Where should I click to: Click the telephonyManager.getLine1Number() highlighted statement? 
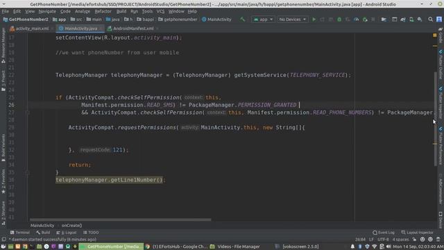(x=109, y=180)
